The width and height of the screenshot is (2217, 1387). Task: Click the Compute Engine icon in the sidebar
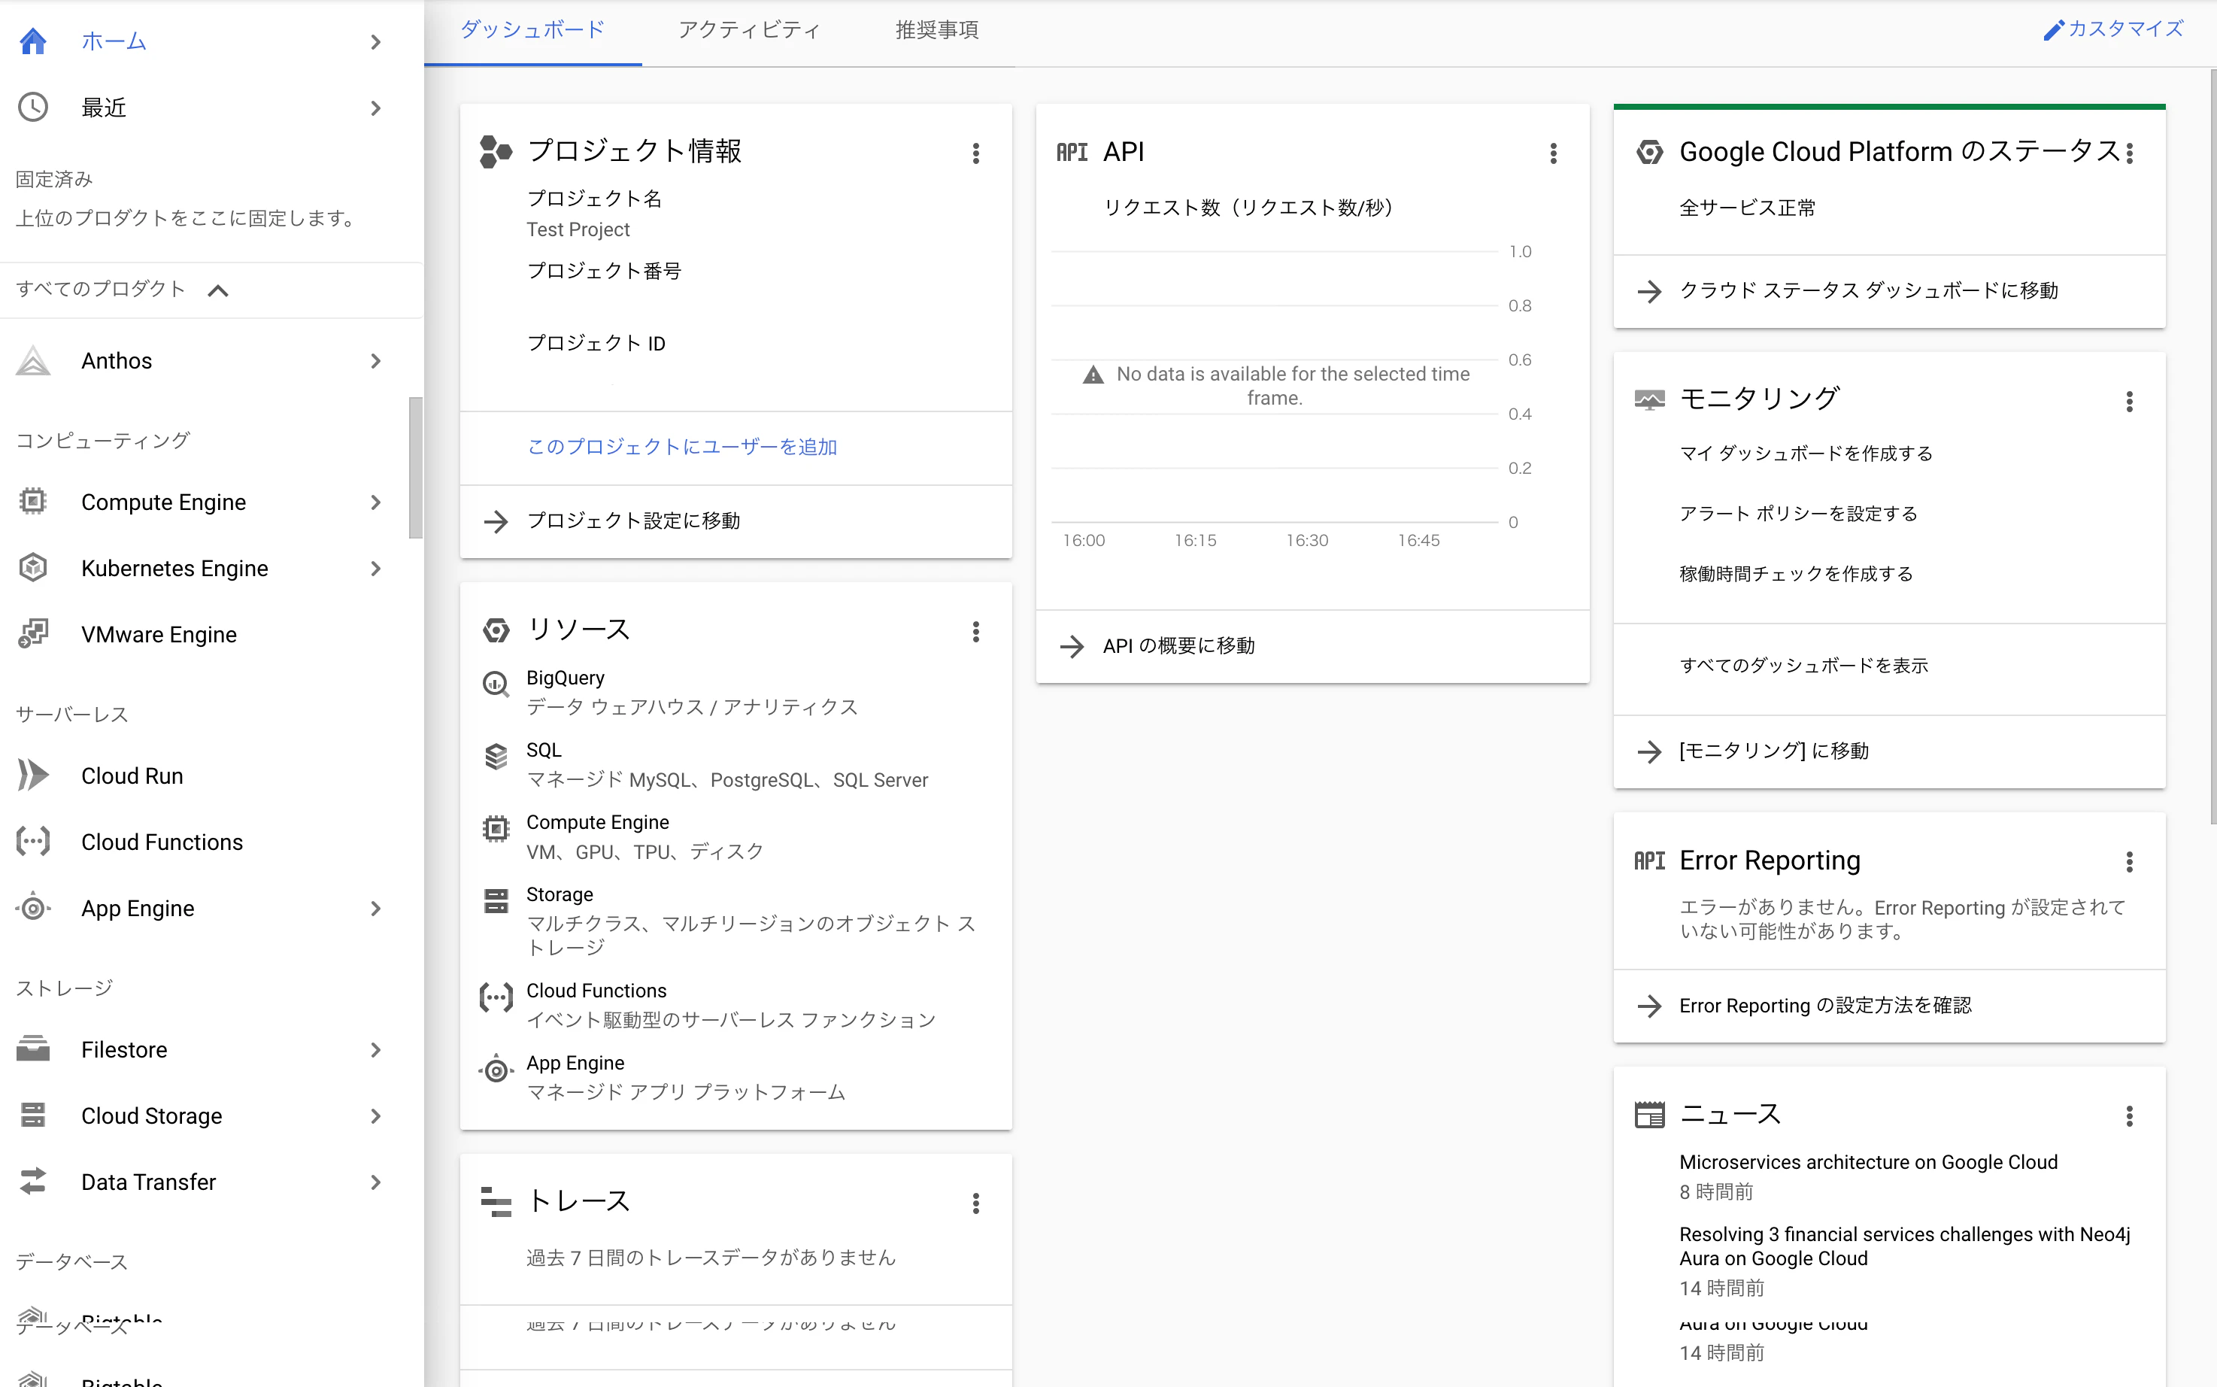[33, 502]
